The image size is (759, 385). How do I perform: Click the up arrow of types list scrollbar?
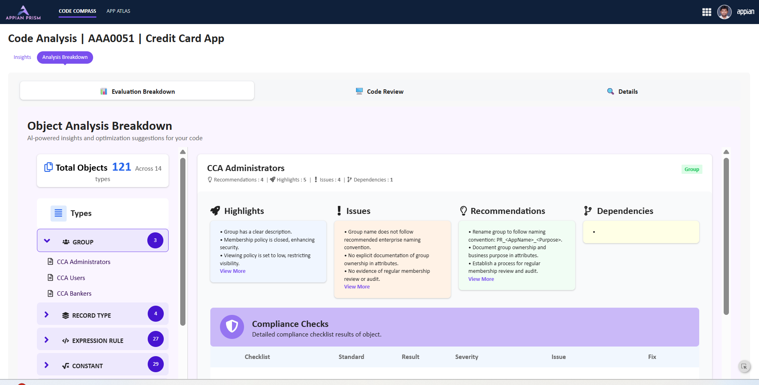(x=183, y=152)
